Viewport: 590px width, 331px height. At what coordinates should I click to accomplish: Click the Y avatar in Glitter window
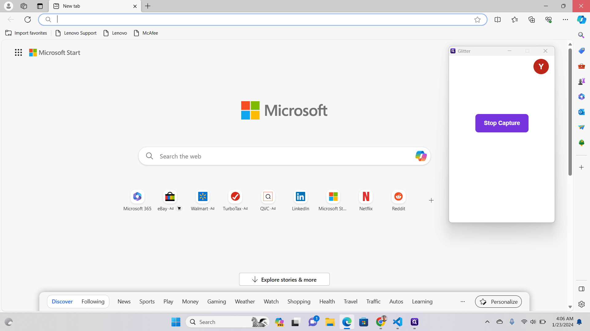541,67
